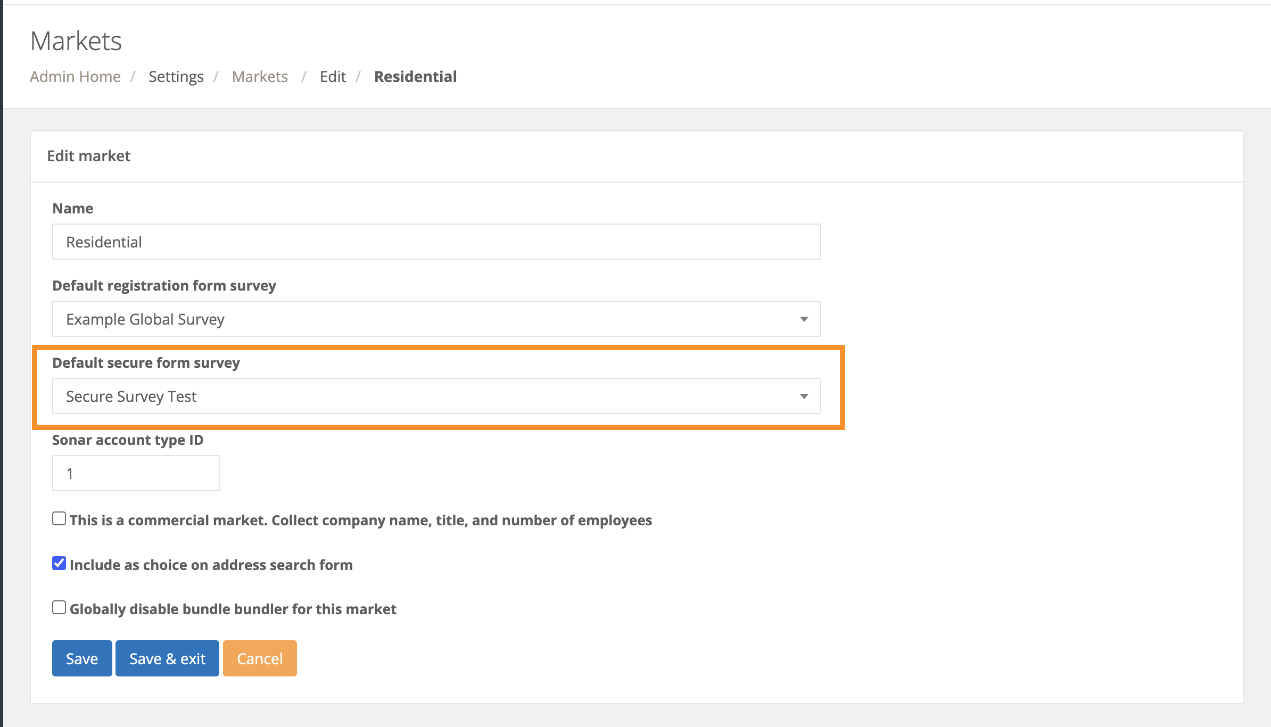Image resolution: width=1271 pixels, height=727 pixels.
Task: Click Save & exit button
Action: (167, 658)
